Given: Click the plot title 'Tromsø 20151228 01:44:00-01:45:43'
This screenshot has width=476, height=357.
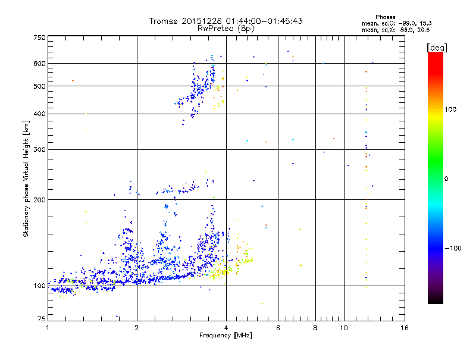Looking at the screenshot, I should [x=226, y=21].
